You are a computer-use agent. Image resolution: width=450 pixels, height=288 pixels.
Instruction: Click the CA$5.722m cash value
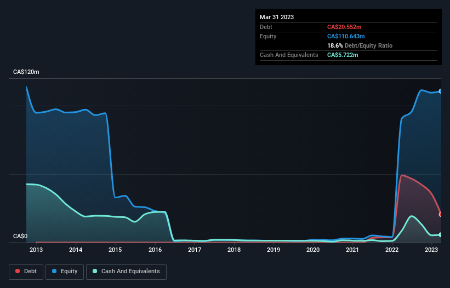[343, 55]
